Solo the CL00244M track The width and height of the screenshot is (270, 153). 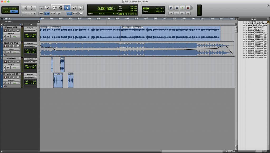pos(14,61)
